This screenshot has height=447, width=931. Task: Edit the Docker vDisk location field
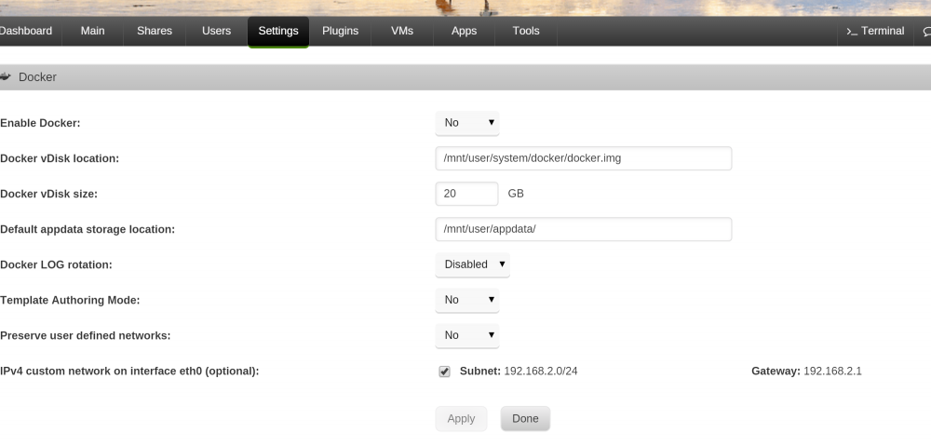[584, 158]
